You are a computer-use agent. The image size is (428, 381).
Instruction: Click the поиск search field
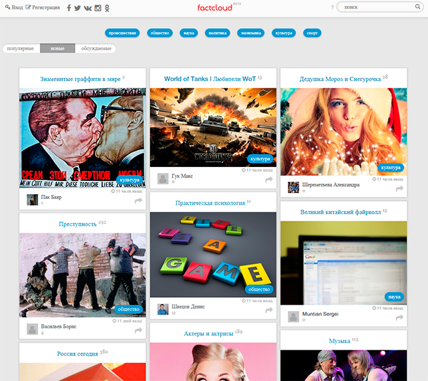[x=380, y=7]
